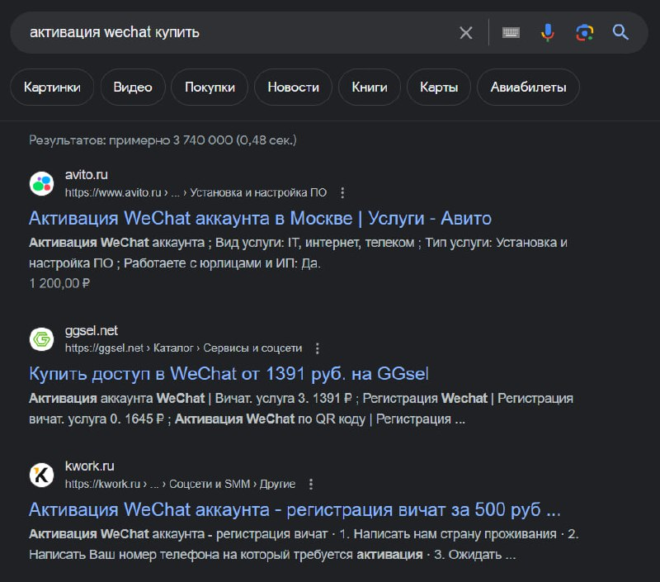The image size is (660, 582).
Task: Open Активация WeChat аккаунта kwork result link
Action: pos(295,509)
